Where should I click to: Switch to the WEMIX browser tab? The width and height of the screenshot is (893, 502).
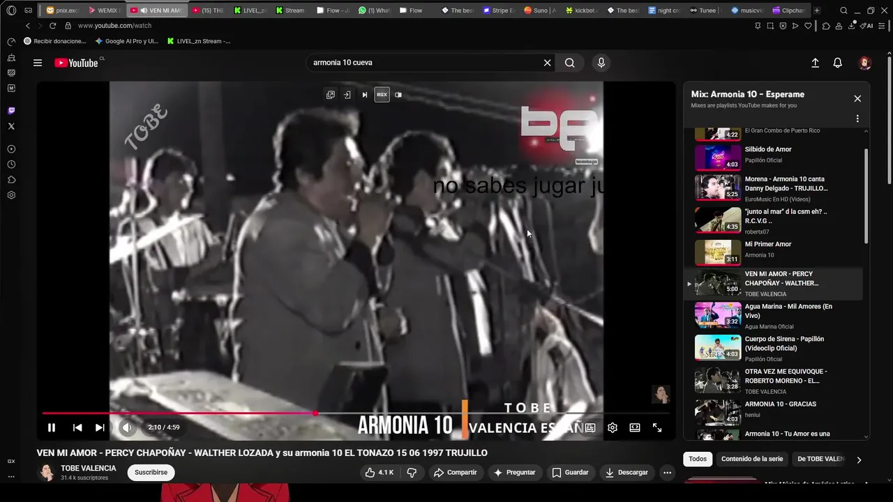point(104,10)
